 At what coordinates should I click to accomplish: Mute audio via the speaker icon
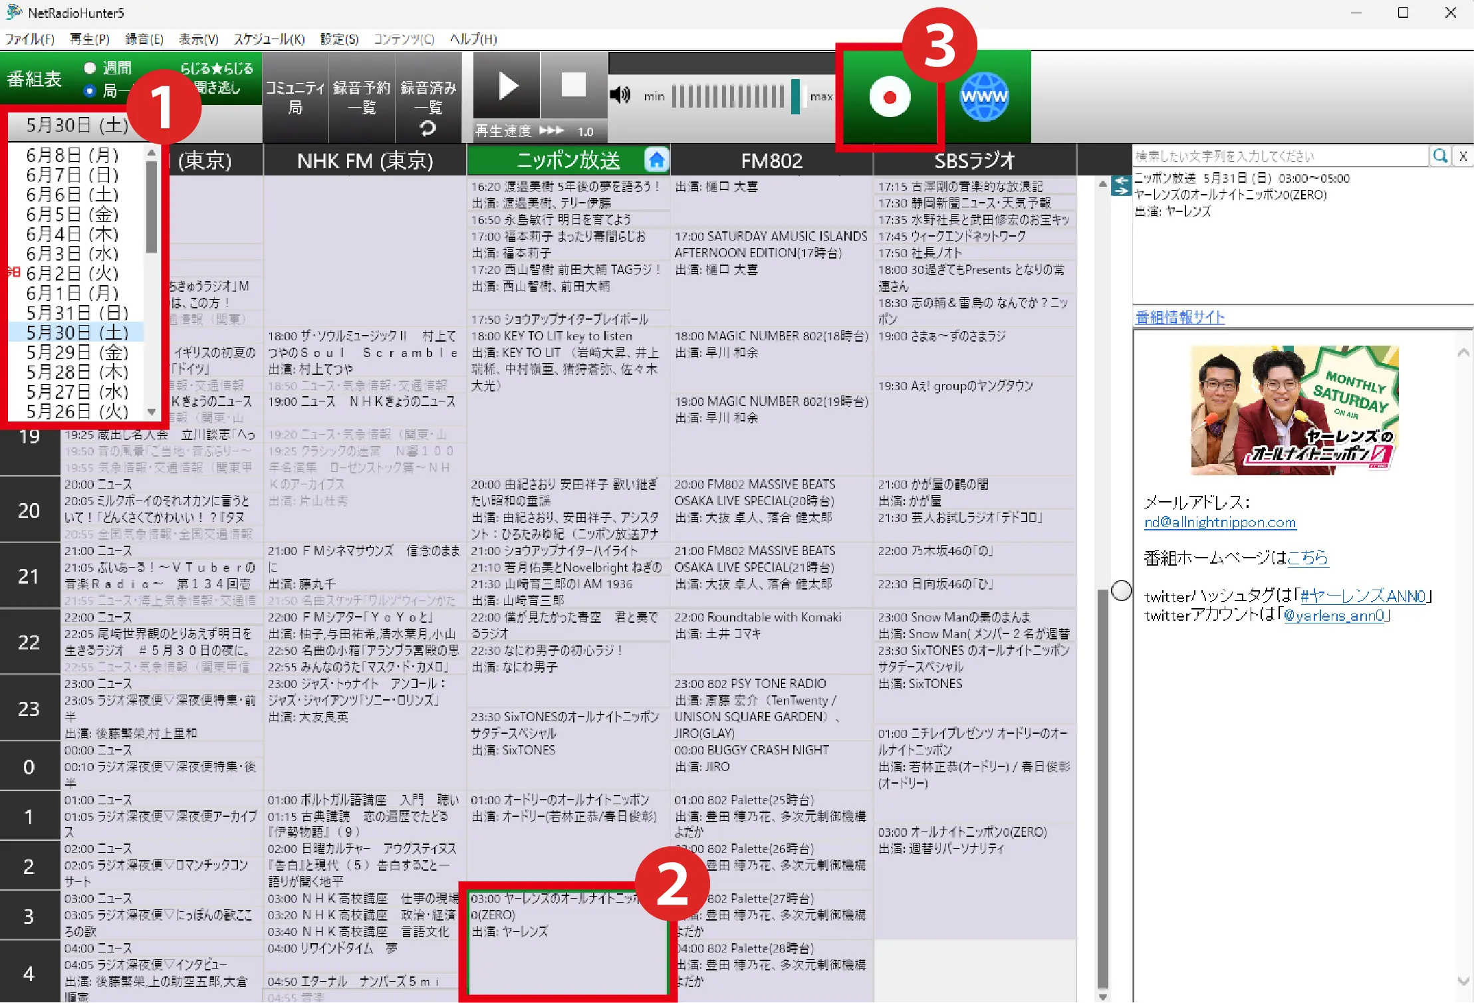[x=620, y=95]
